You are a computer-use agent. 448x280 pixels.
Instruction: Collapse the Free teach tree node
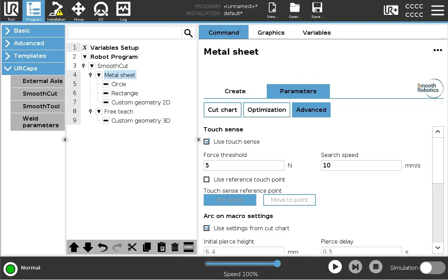[99, 111]
